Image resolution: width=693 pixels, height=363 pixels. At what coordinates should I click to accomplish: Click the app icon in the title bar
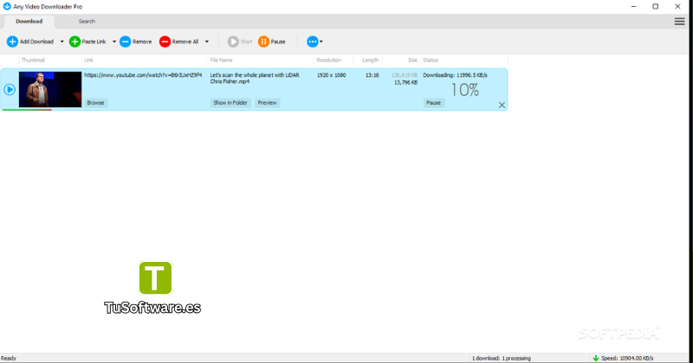point(7,7)
